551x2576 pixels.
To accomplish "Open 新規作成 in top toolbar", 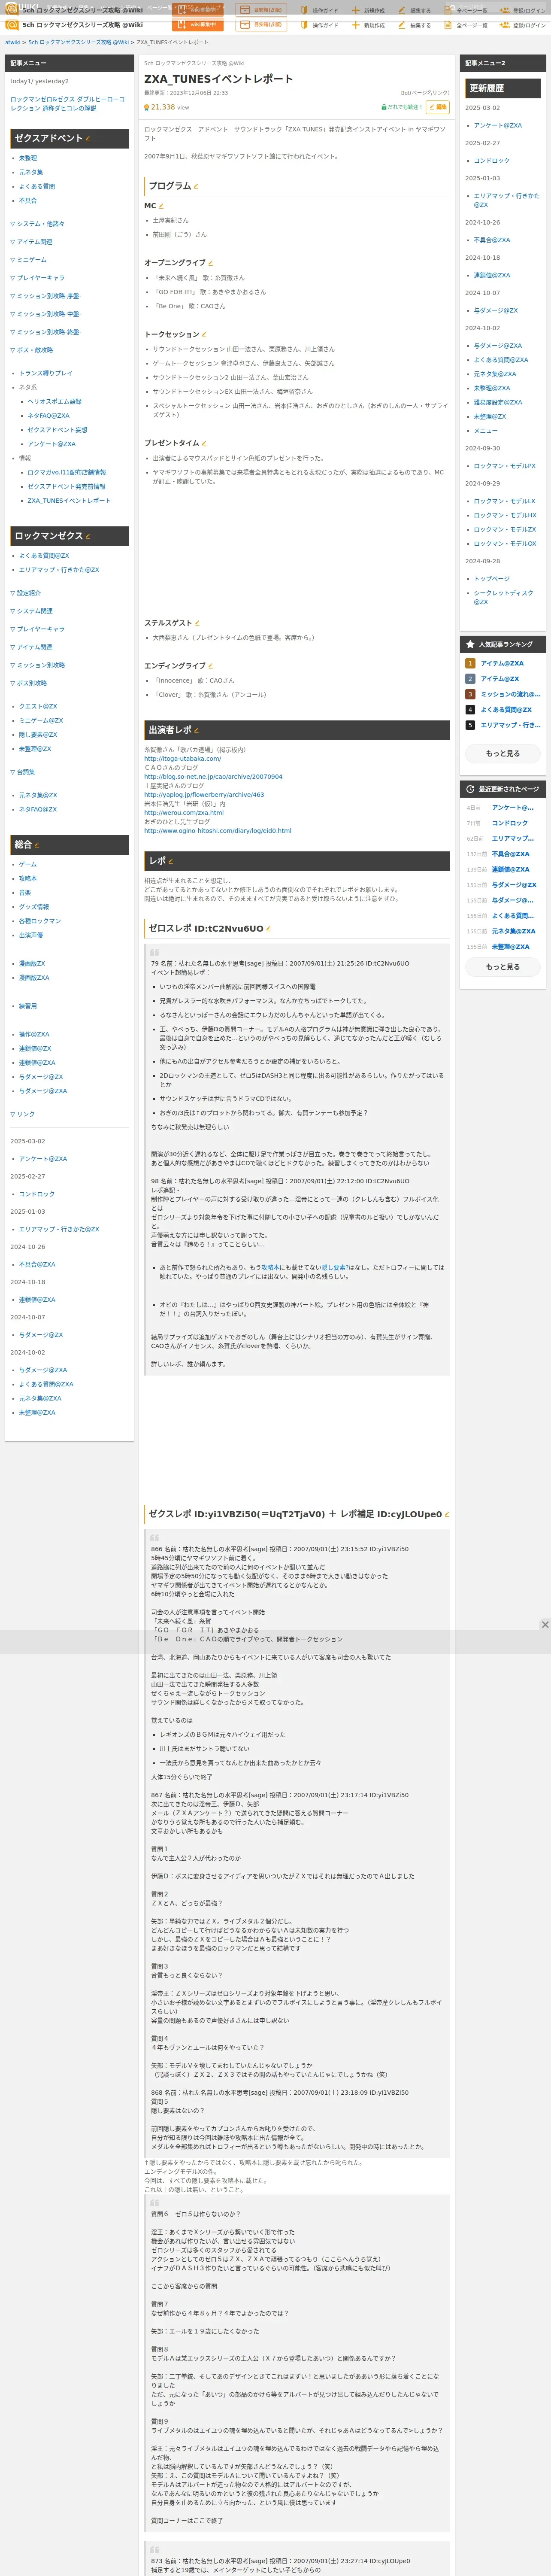I will [368, 25].
